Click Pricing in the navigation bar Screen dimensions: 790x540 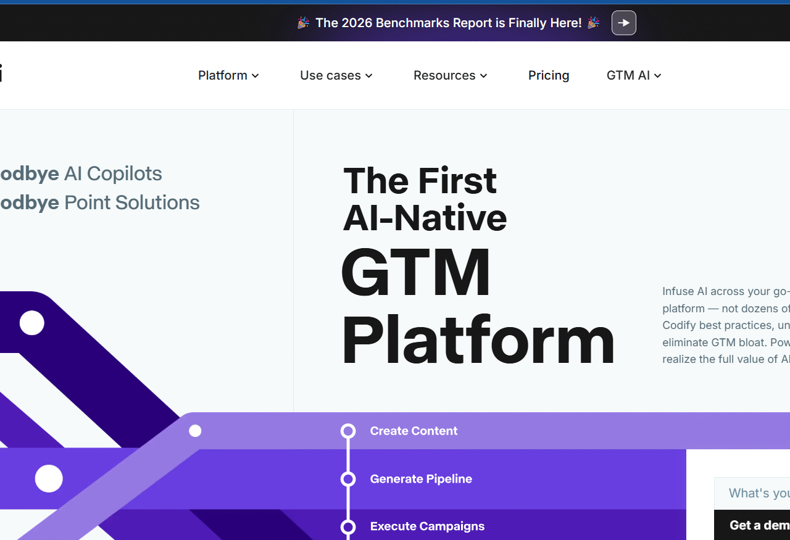click(x=549, y=75)
